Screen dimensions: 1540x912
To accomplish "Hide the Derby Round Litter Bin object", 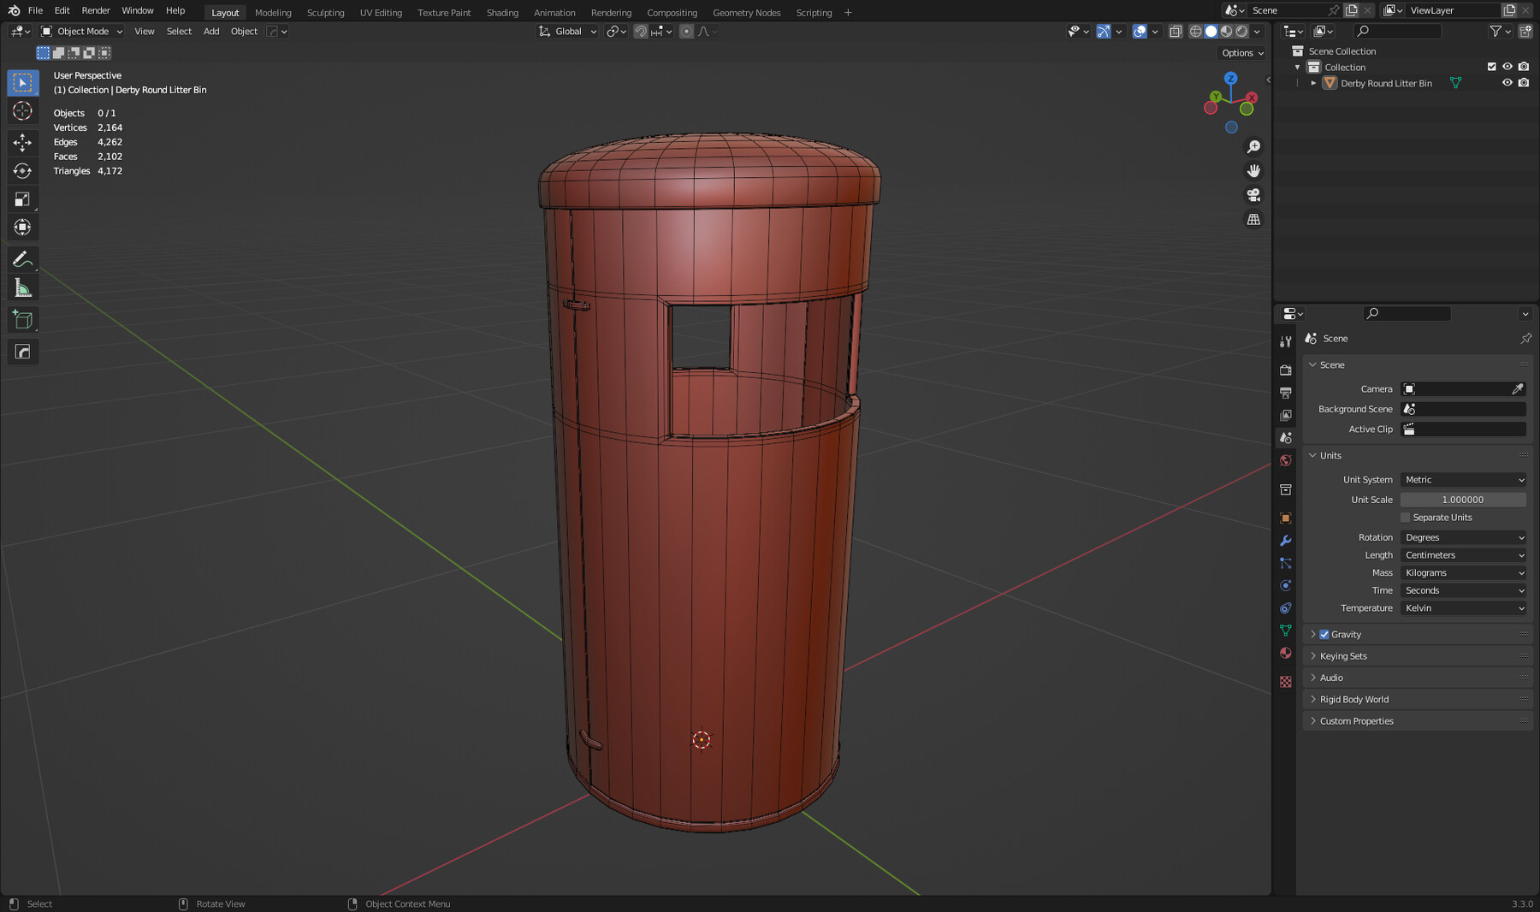I will (1507, 83).
